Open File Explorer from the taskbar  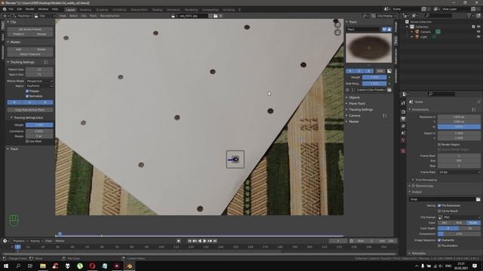click(x=43, y=266)
